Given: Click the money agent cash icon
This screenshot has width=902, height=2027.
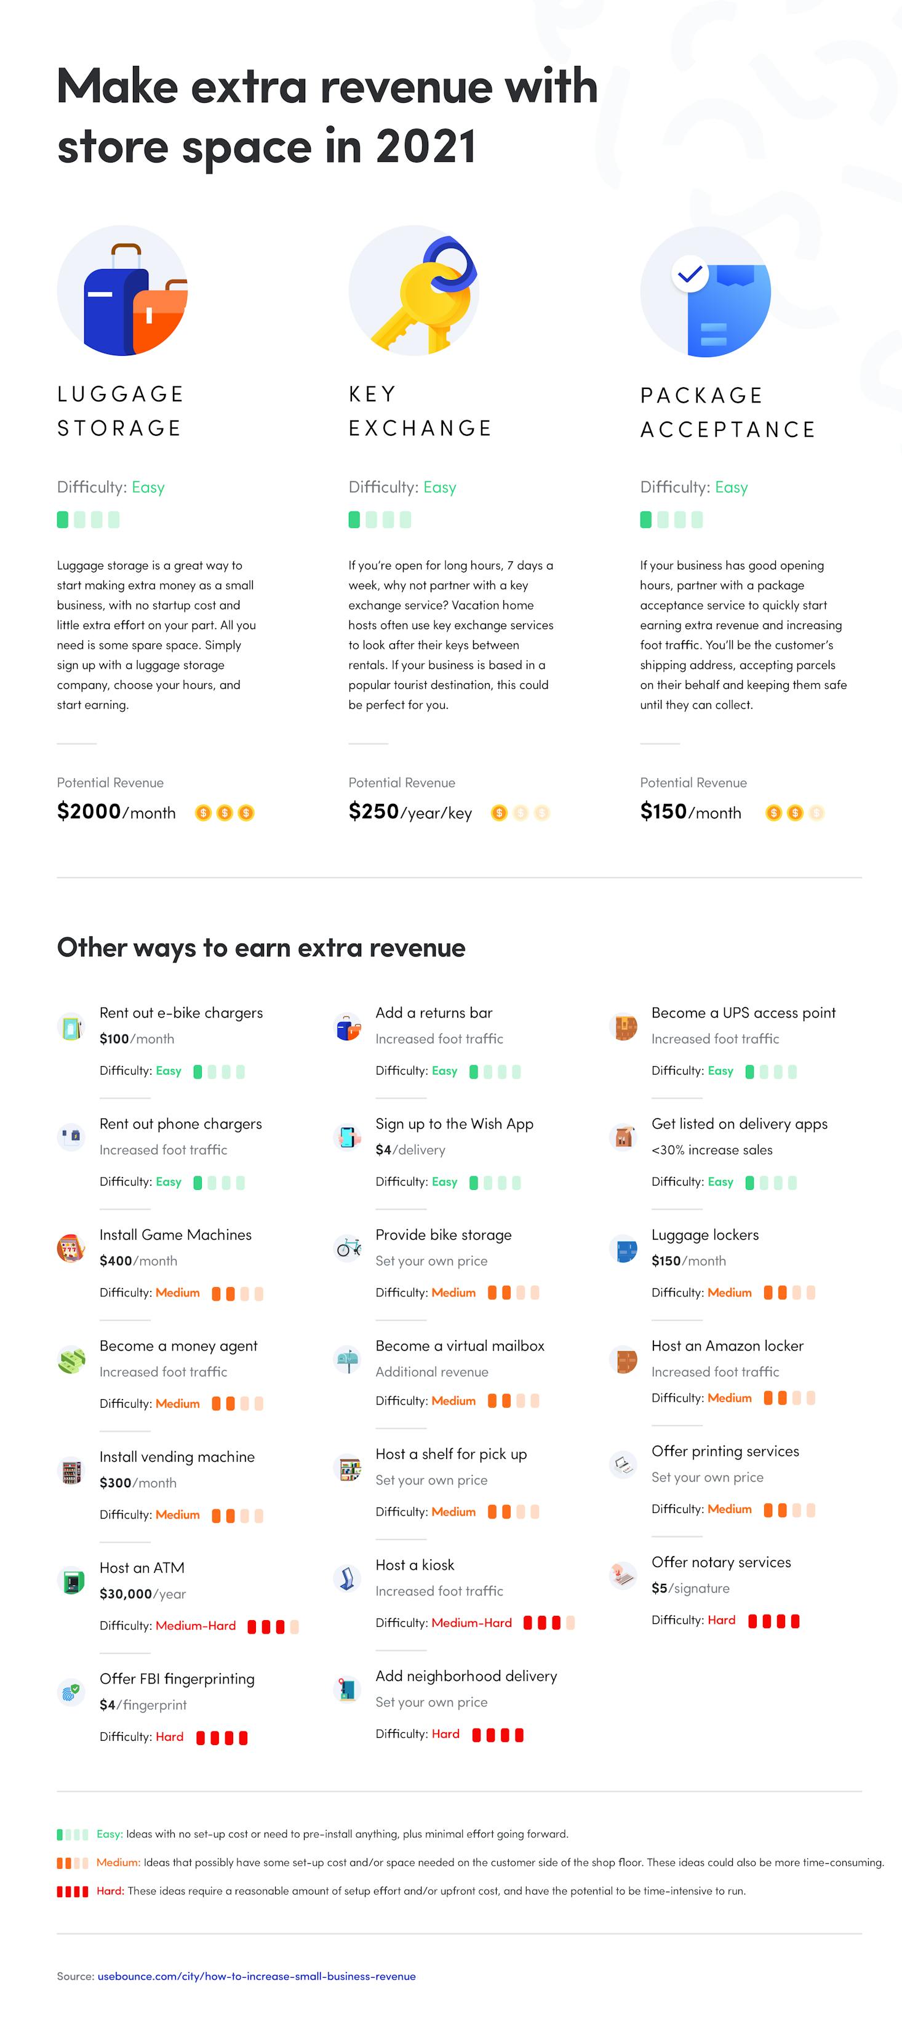Looking at the screenshot, I should pos(71,1359).
